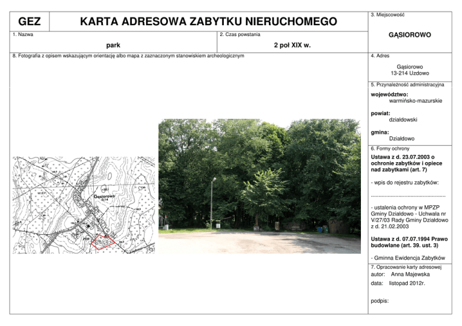The width and height of the screenshot is (462, 326).
Task: Click the 'Gąsiorowo' label on the map
Action: pos(103,196)
